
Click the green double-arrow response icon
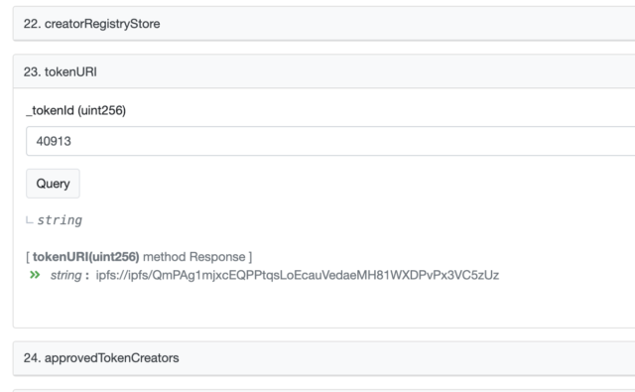click(35, 275)
